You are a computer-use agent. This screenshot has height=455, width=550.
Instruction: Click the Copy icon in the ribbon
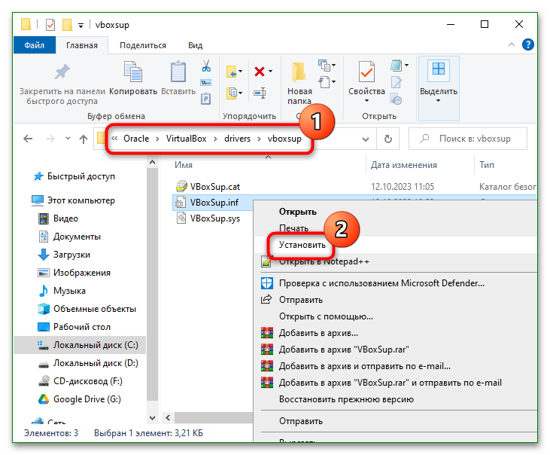coord(133,72)
